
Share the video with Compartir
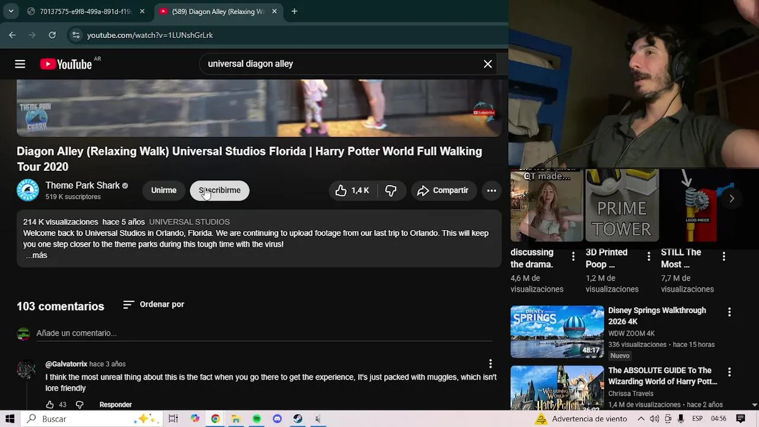[x=443, y=190]
